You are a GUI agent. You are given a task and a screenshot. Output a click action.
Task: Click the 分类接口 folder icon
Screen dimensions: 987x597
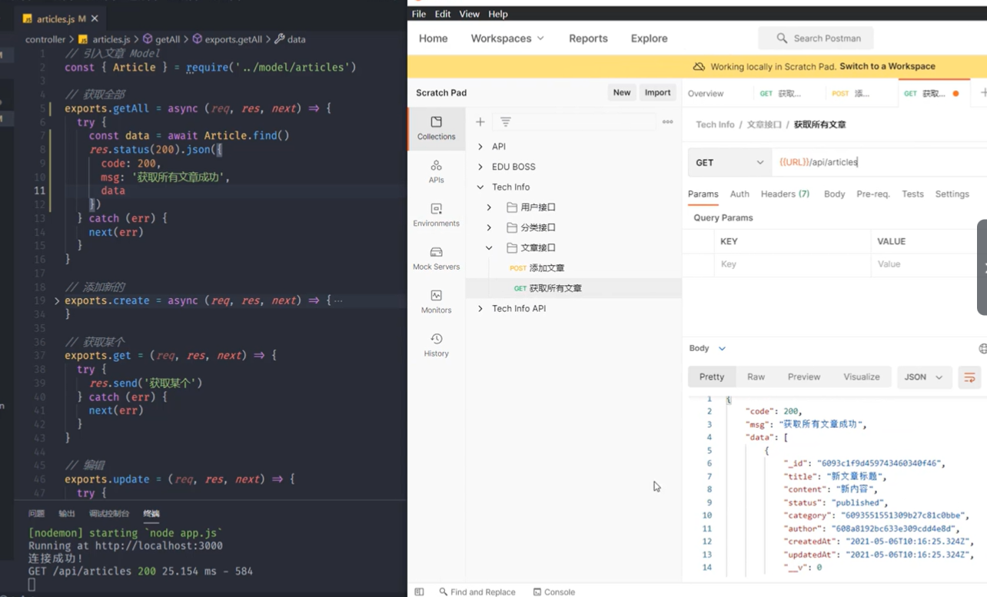(x=513, y=227)
